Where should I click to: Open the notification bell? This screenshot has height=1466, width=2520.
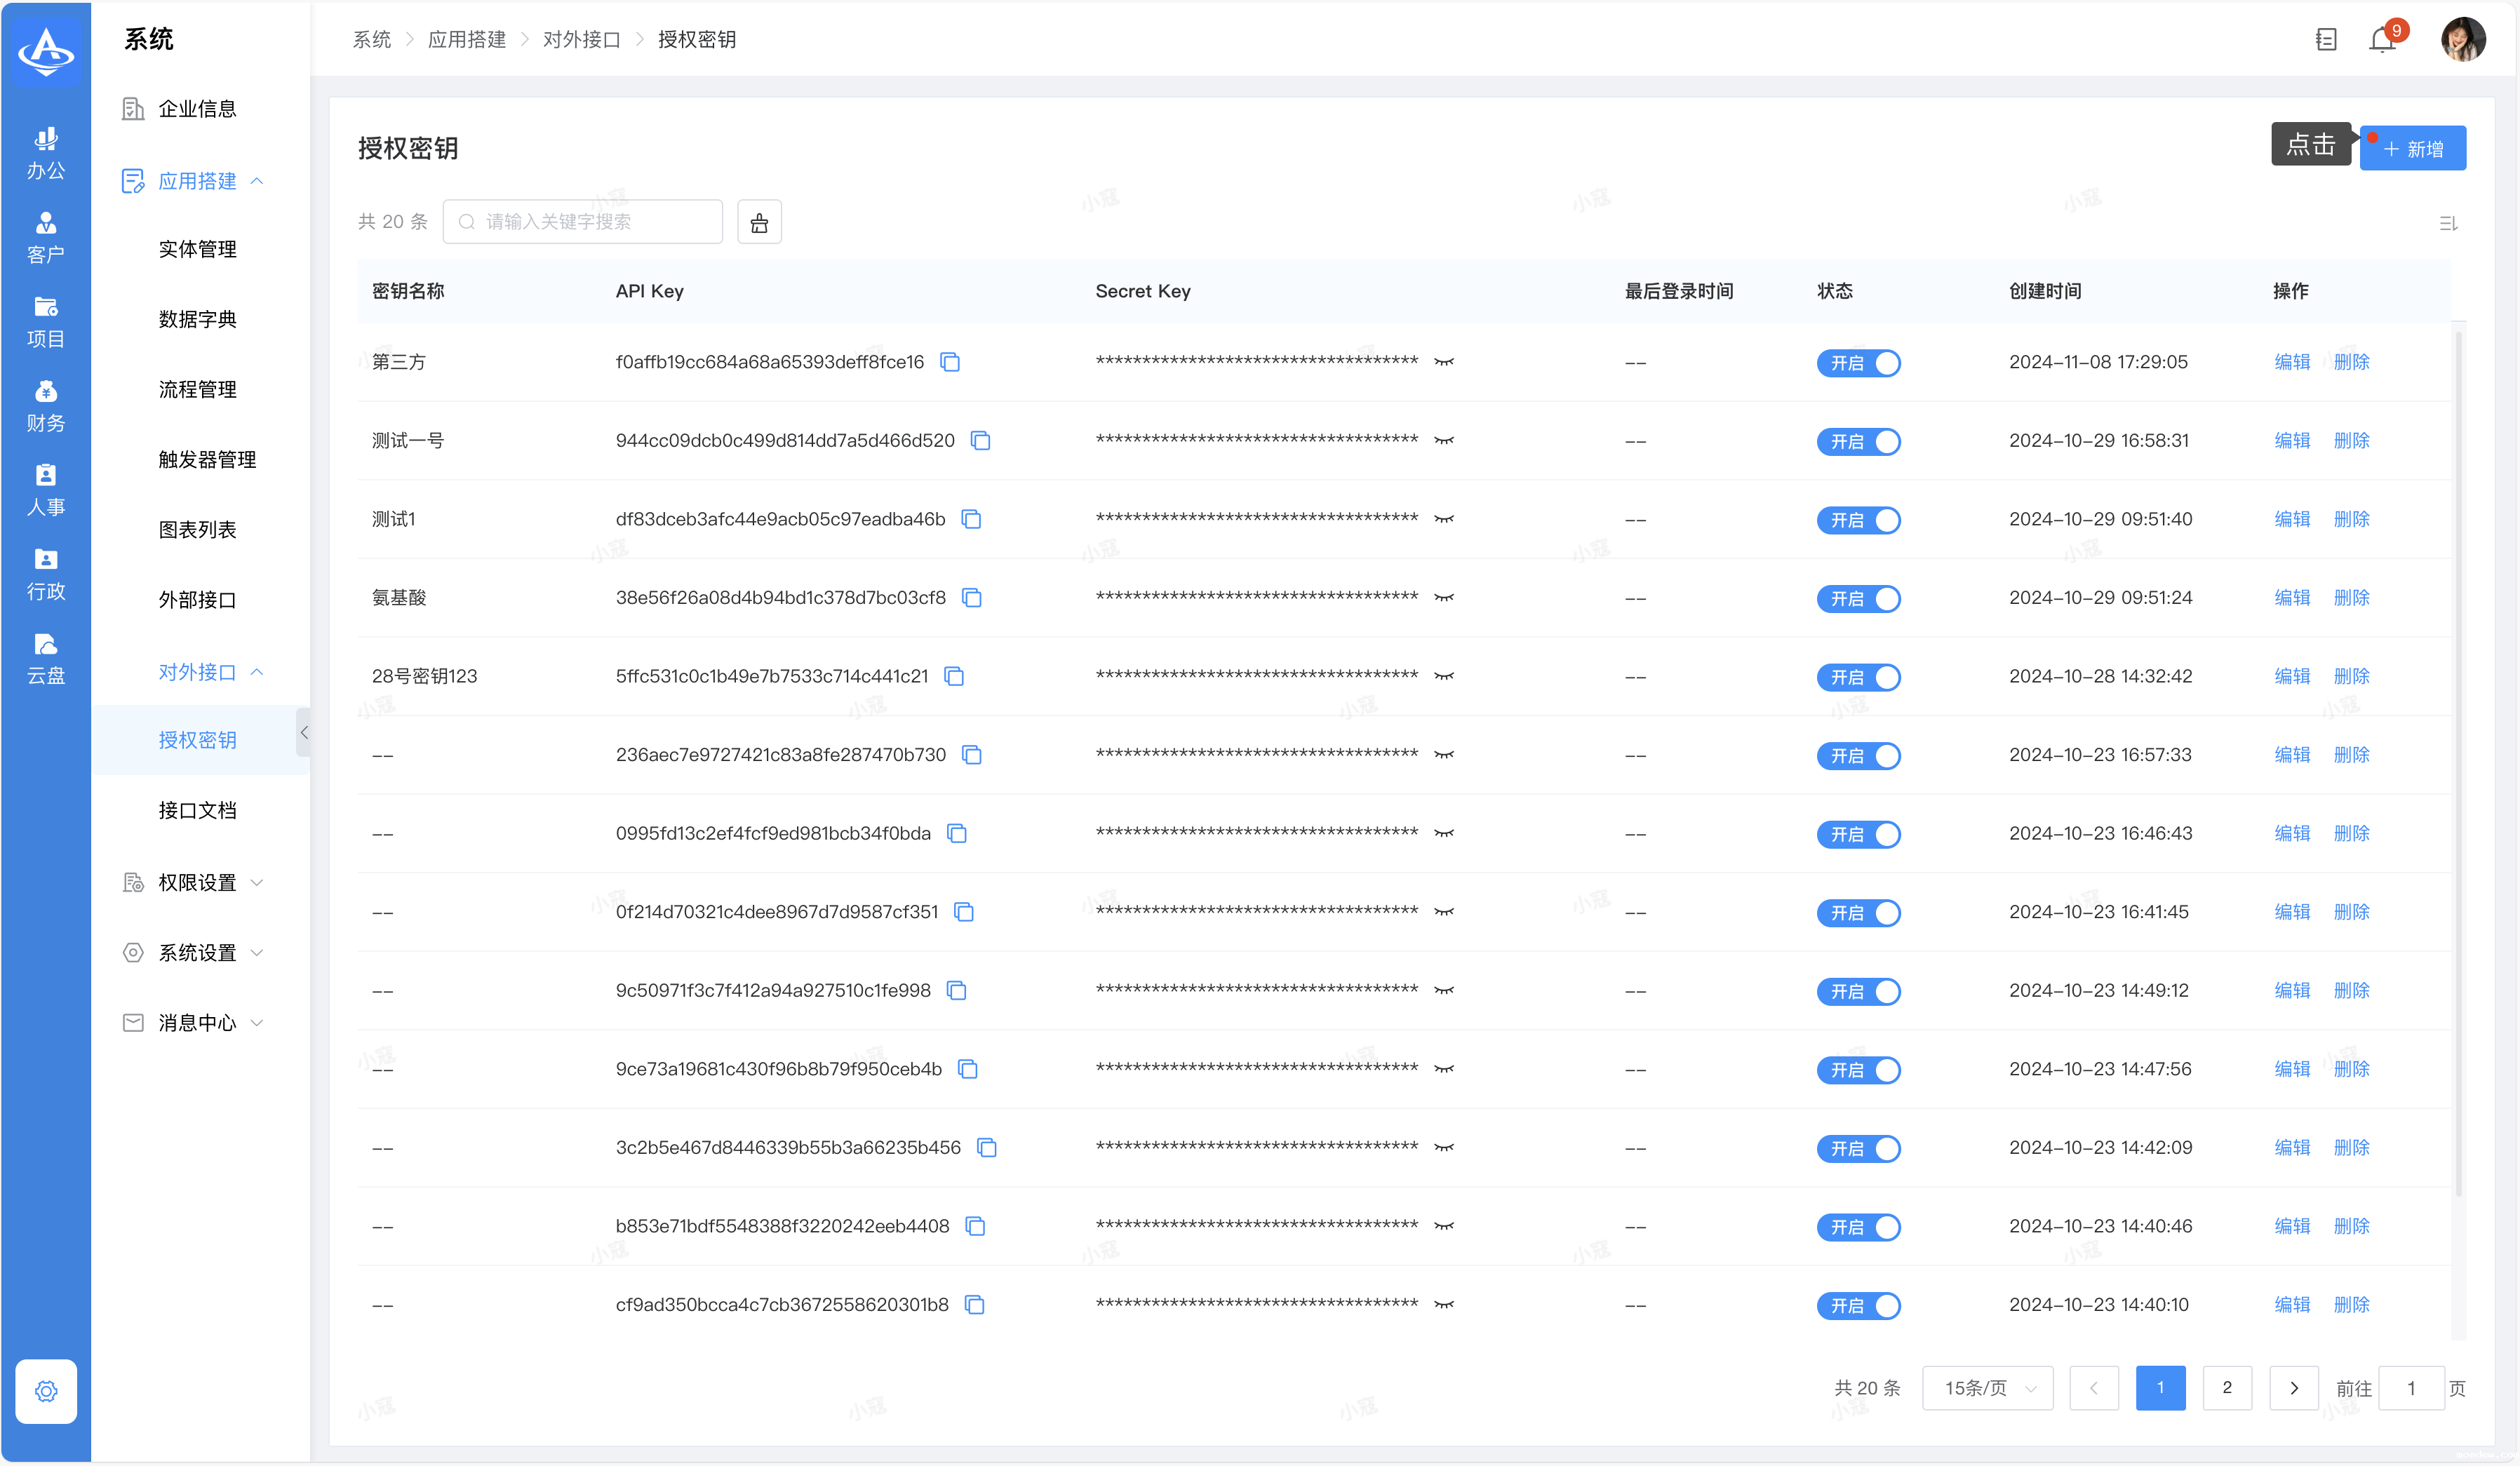(x=2381, y=40)
